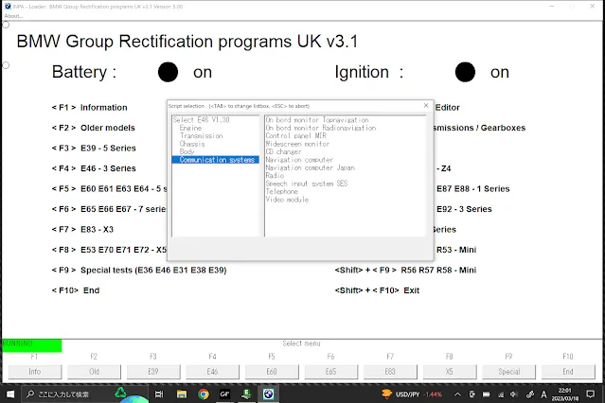The width and height of the screenshot is (605, 403).
Task: Open Task View in the taskbar
Action: coord(158,394)
